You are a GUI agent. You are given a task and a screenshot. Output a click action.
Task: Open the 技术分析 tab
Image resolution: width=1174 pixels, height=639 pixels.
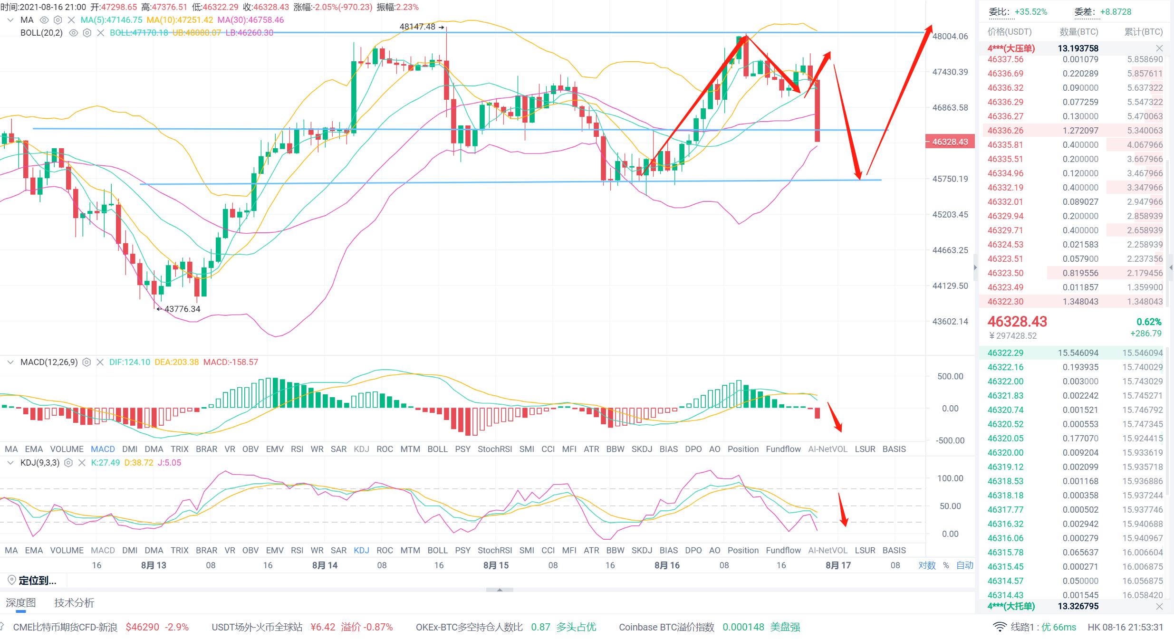pyautogui.click(x=74, y=602)
